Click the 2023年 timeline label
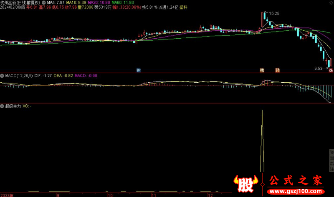This screenshot has width=334, height=197. [7, 195]
